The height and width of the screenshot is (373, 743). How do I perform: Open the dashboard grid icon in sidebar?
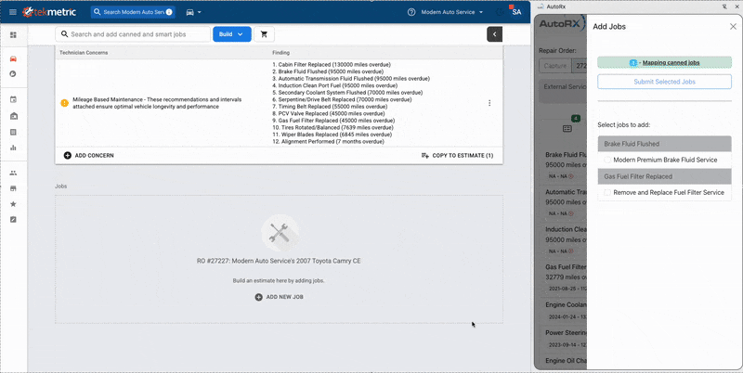pyautogui.click(x=13, y=35)
